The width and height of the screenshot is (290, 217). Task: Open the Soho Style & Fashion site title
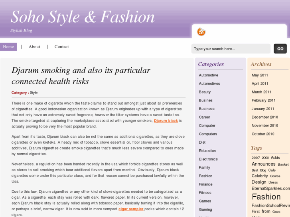(83, 17)
